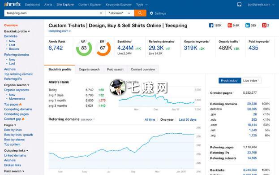
Task: Collapse Backlink profile sidebar section
Action: pos(17,31)
